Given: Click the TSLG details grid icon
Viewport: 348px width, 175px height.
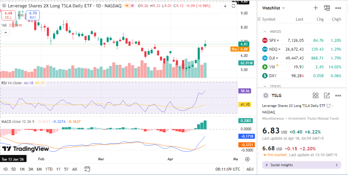Looking at the screenshot, I should pyautogui.click(x=315, y=95).
